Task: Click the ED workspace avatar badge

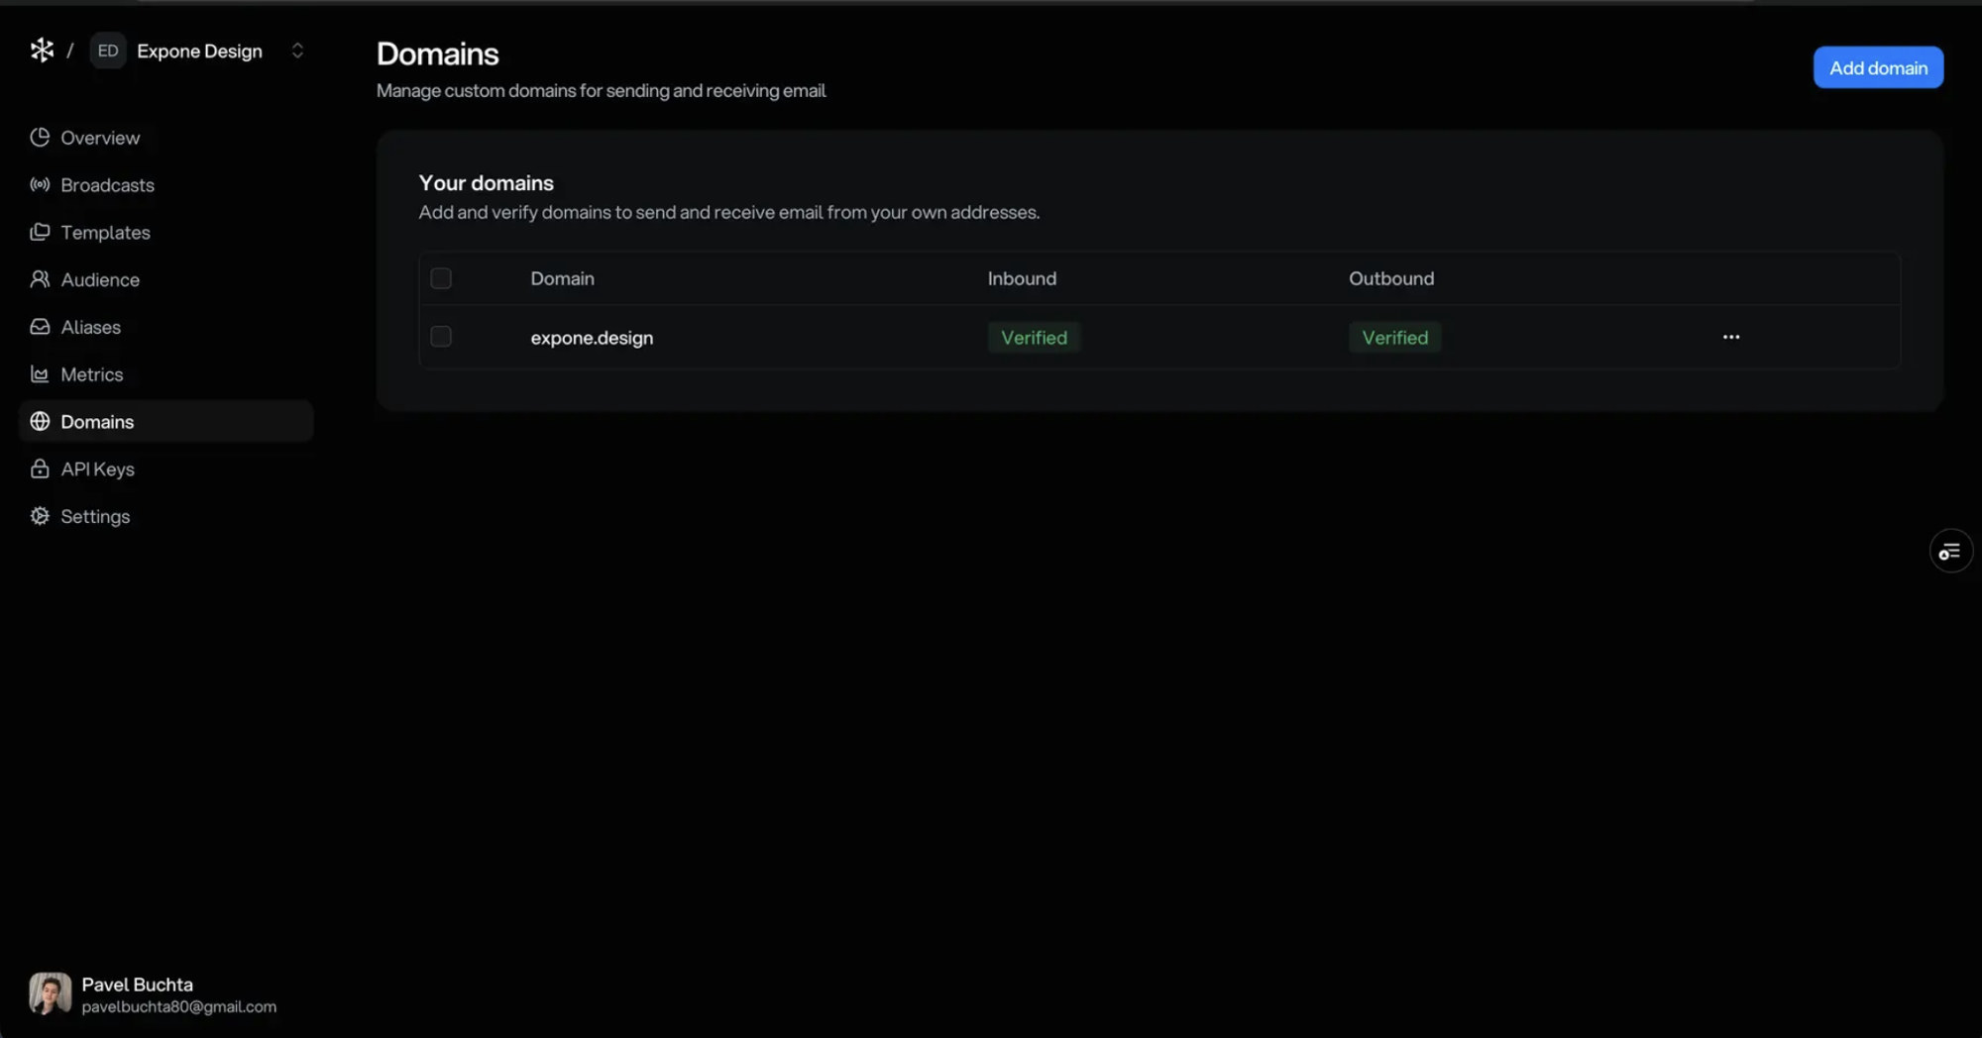Action: coord(108,51)
